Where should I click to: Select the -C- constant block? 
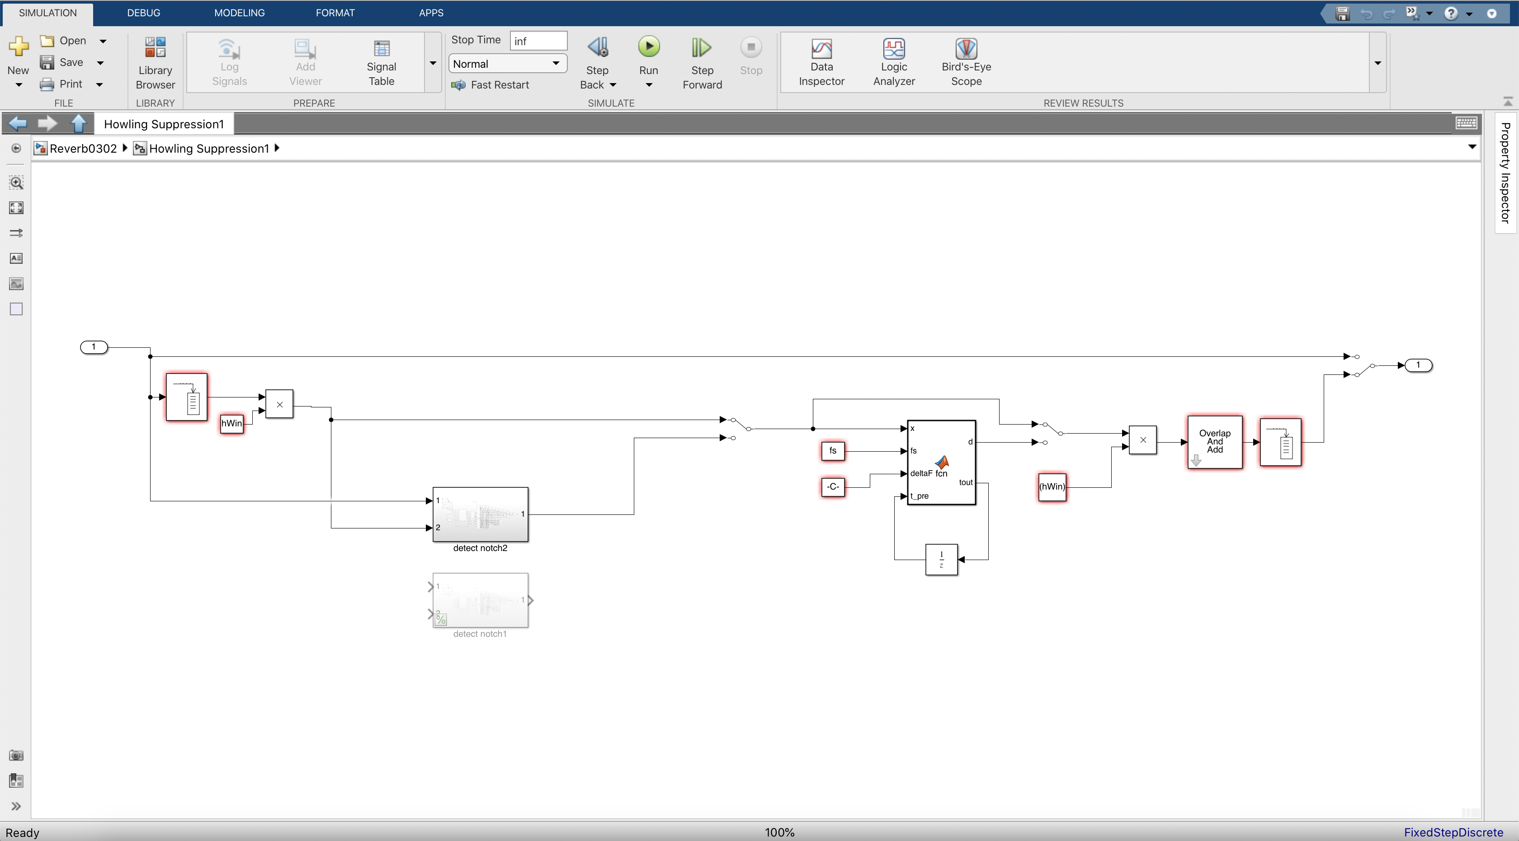[833, 487]
